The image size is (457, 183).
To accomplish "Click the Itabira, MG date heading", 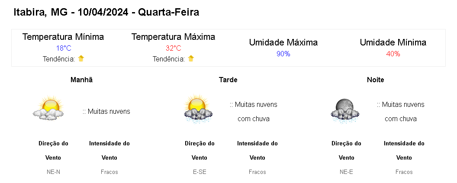I will [x=106, y=12].
